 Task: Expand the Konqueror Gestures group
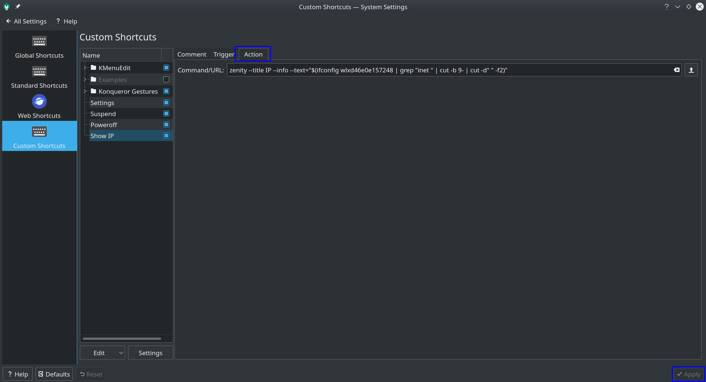tap(85, 91)
